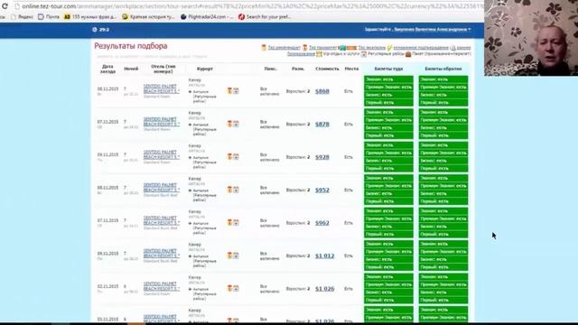Click the Tez tour icon in $1 012 row
Viewport: 578px width, 325px height.
(229, 255)
